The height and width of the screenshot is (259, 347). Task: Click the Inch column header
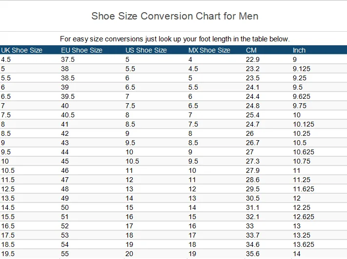coord(299,50)
